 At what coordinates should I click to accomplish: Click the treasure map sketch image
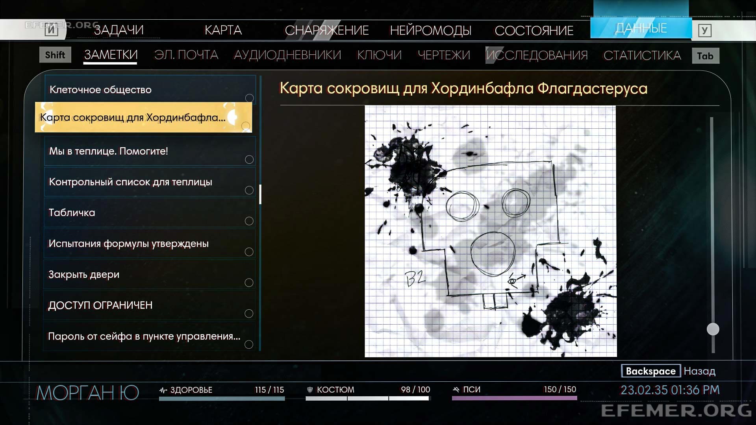point(491,231)
